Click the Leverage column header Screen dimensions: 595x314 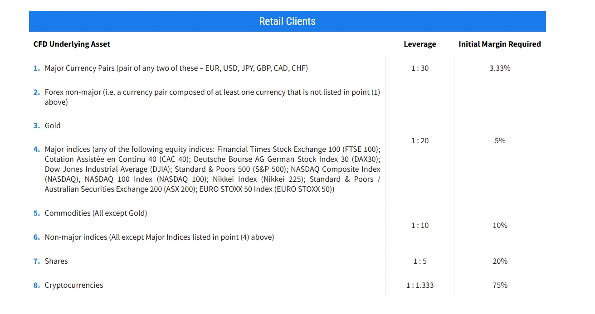tap(420, 44)
